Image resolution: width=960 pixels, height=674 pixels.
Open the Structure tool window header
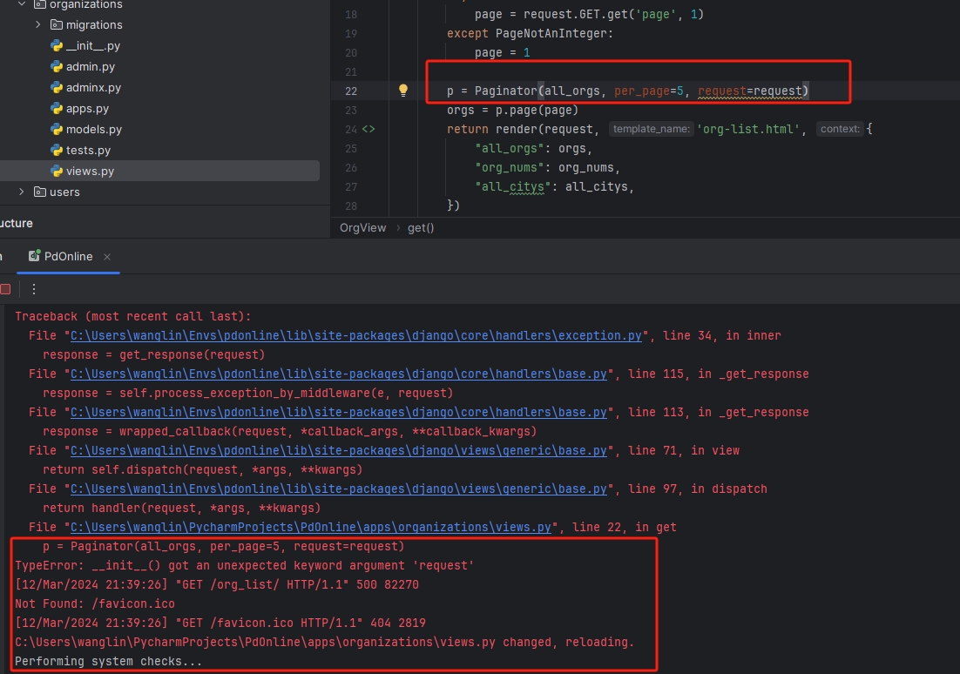17,223
